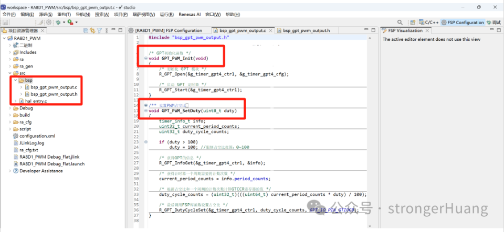Open the 项目(P) menu

pos(121,15)
